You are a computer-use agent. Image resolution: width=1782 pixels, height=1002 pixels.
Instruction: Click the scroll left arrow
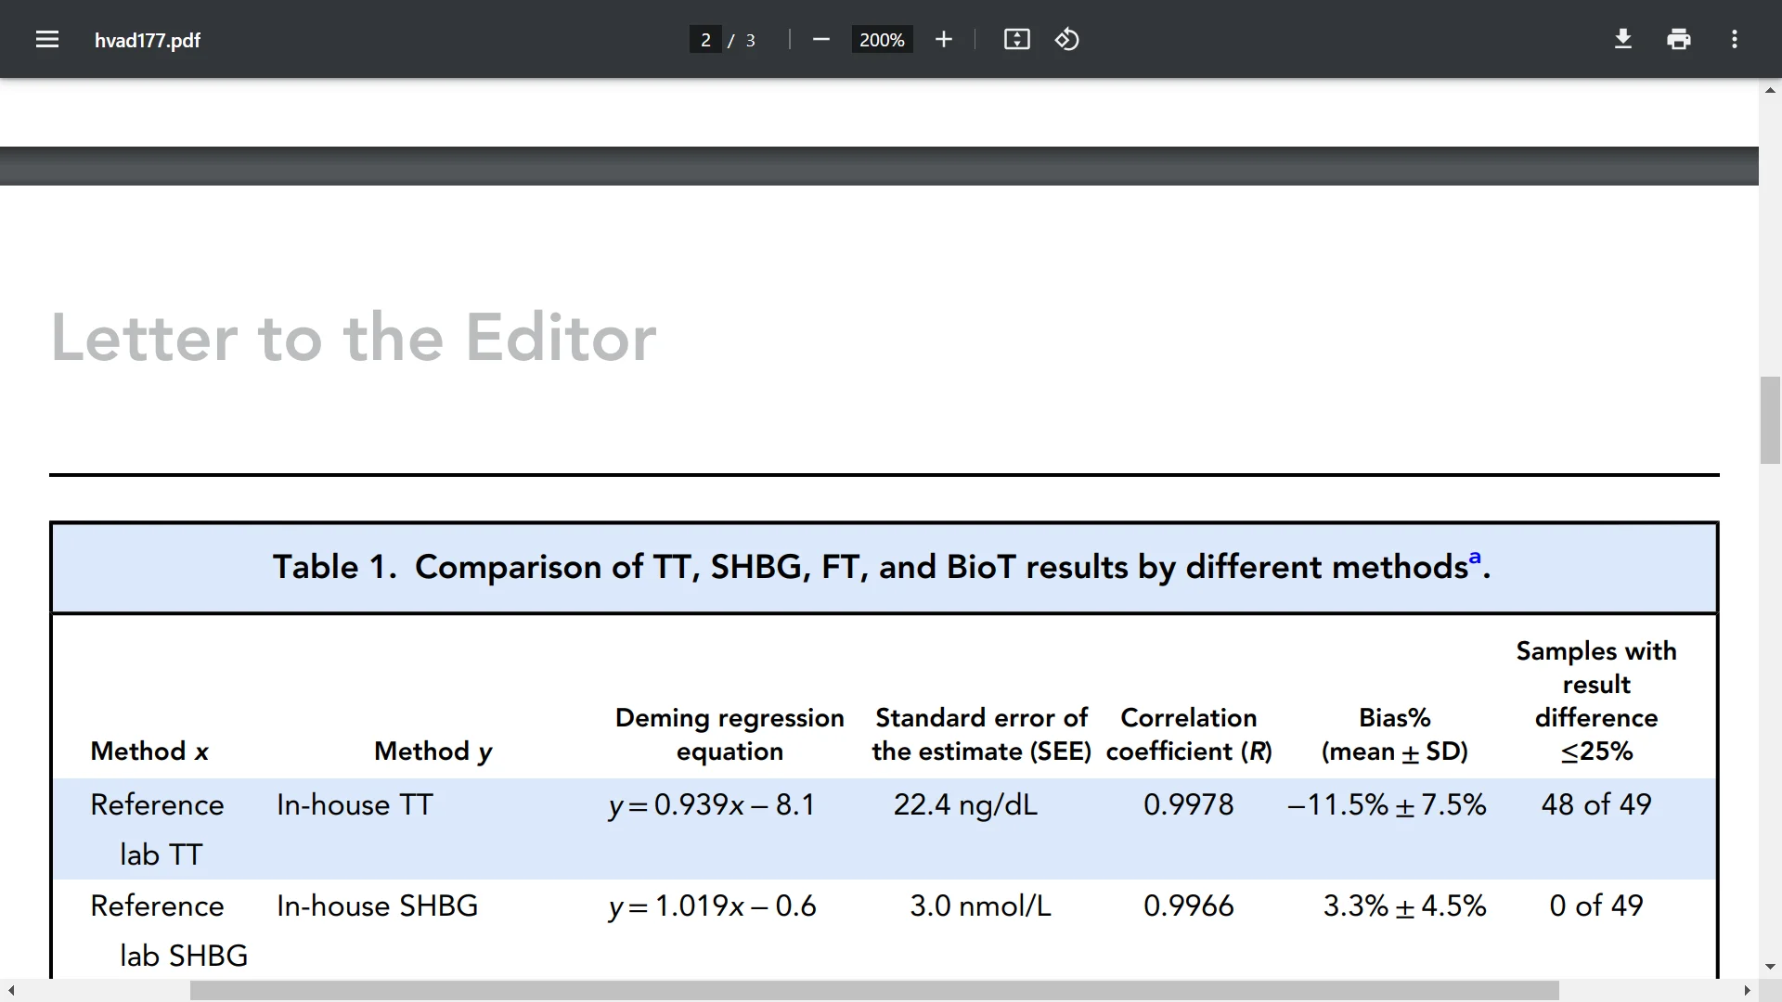[10, 991]
